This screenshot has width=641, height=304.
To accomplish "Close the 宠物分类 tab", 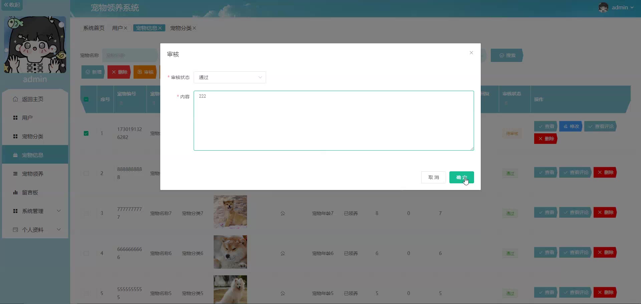I will [194, 28].
